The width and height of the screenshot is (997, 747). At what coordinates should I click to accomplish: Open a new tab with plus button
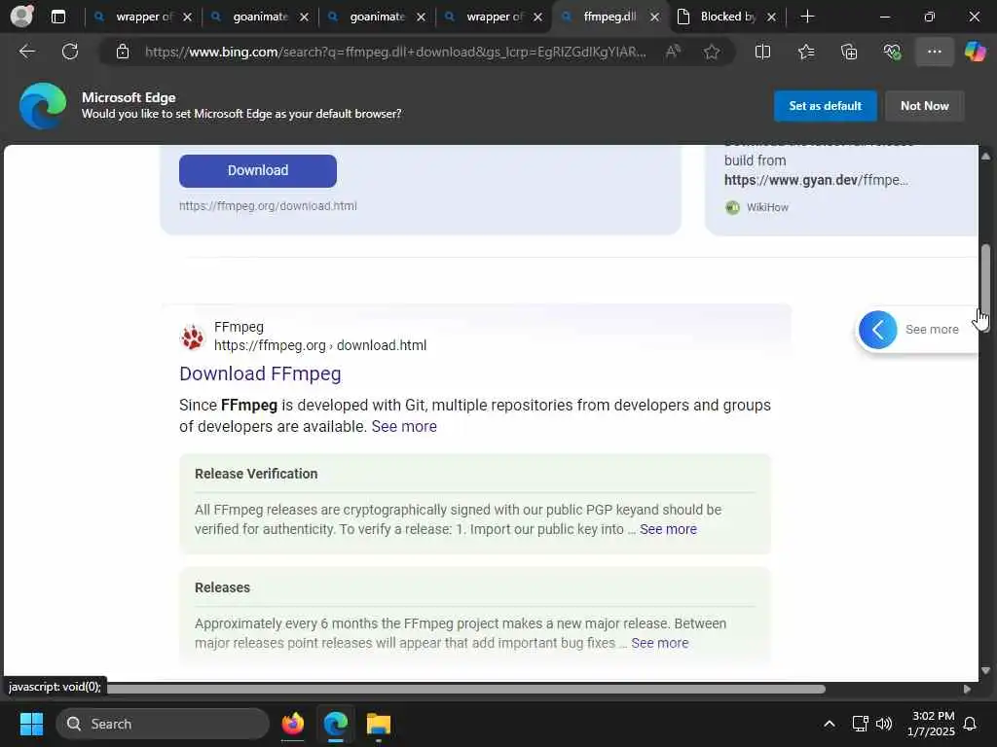pos(807,17)
